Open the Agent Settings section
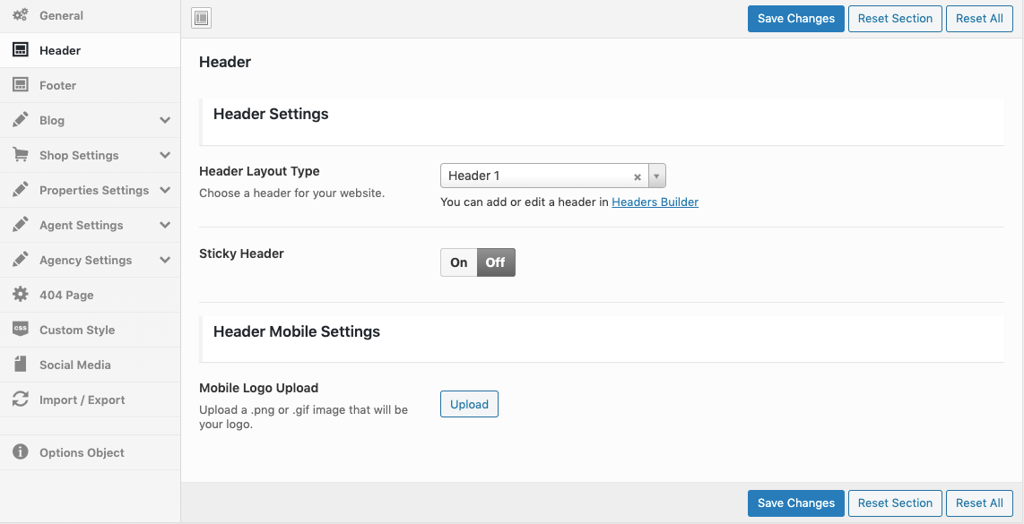This screenshot has height=524, width=1024. click(x=81, y=225)
